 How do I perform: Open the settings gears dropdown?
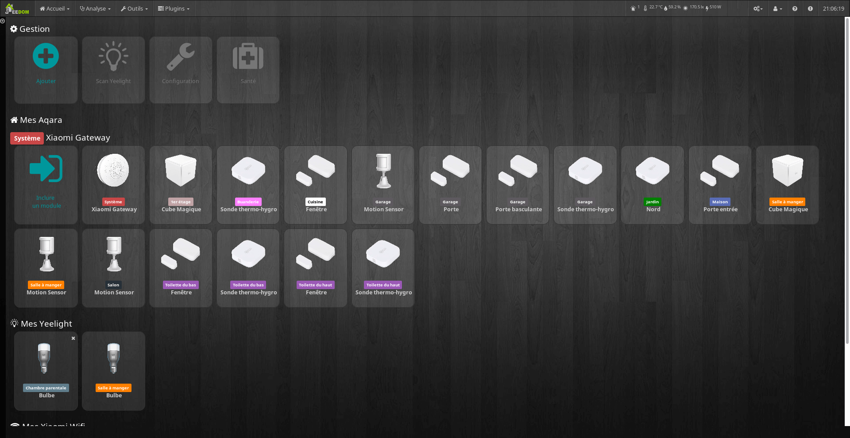pos(758,8)
